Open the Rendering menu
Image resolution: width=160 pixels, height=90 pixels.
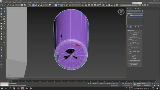coord(51,3)
